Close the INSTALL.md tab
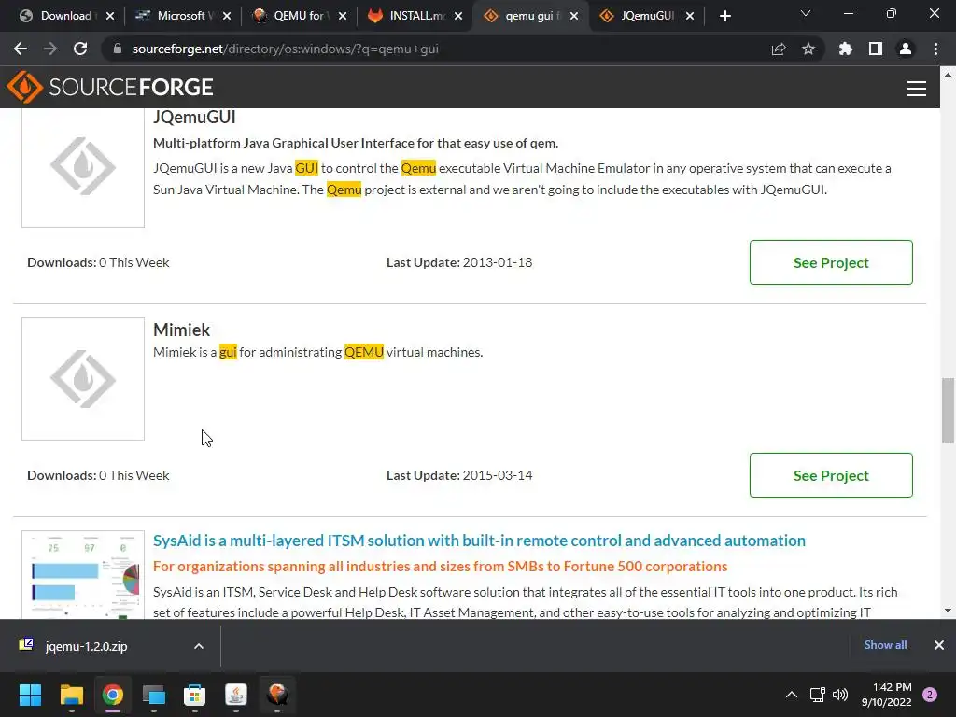Image resolution: width=956 pixels, height=717 pixels. coord(458,16)
